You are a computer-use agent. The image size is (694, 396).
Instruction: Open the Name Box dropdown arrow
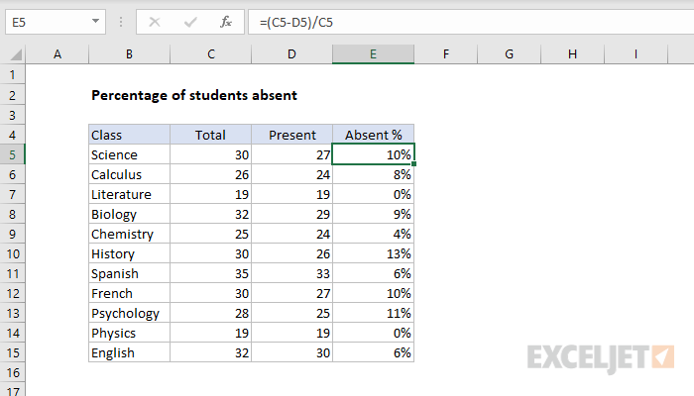[x=95, y=21]
